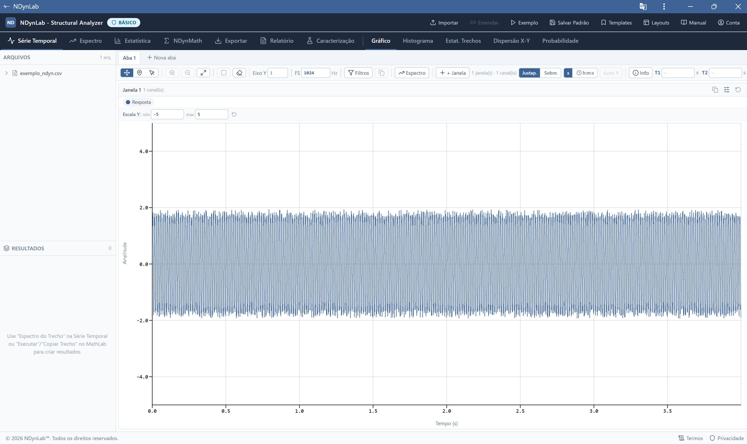
Task: Open the Termos link
Action: [690, 438]
